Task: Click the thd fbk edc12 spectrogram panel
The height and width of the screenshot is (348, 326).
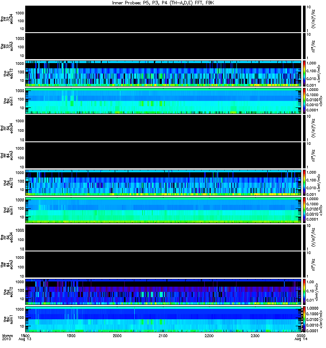Action: point(163,183)
